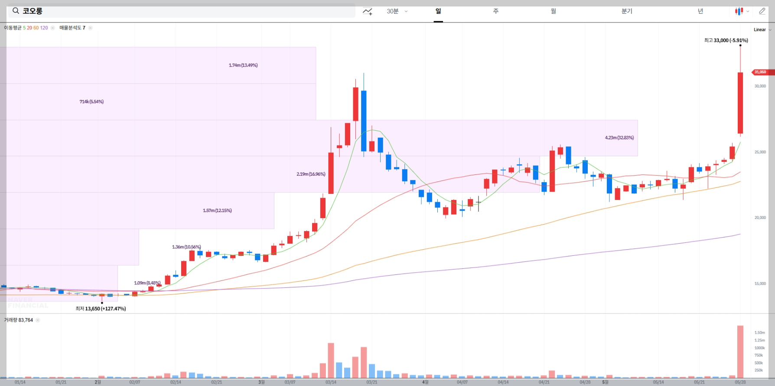Click the 1.74m (13.49%) volume profile label
775x386 pixels.
click(243, 65)
